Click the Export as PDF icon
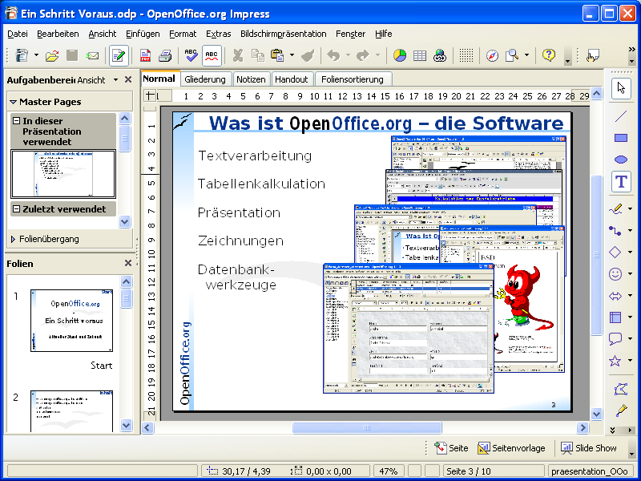Image resolution: width=641 pixels, height=481 pixels. 146,55
